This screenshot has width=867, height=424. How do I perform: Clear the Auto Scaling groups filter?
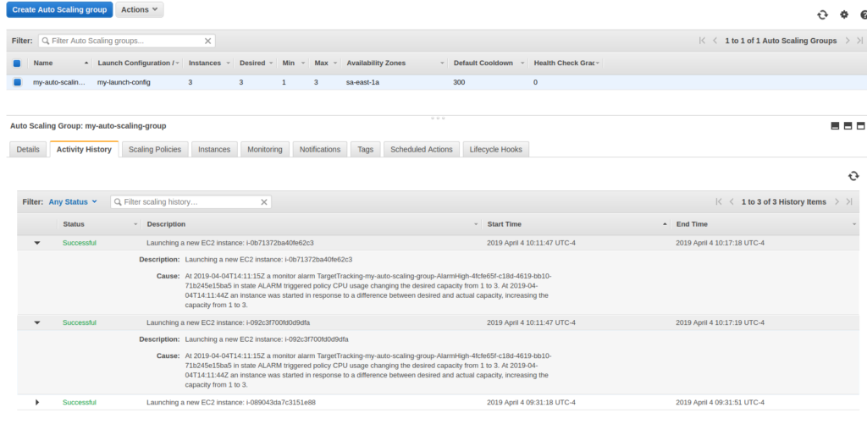[208, 41]
